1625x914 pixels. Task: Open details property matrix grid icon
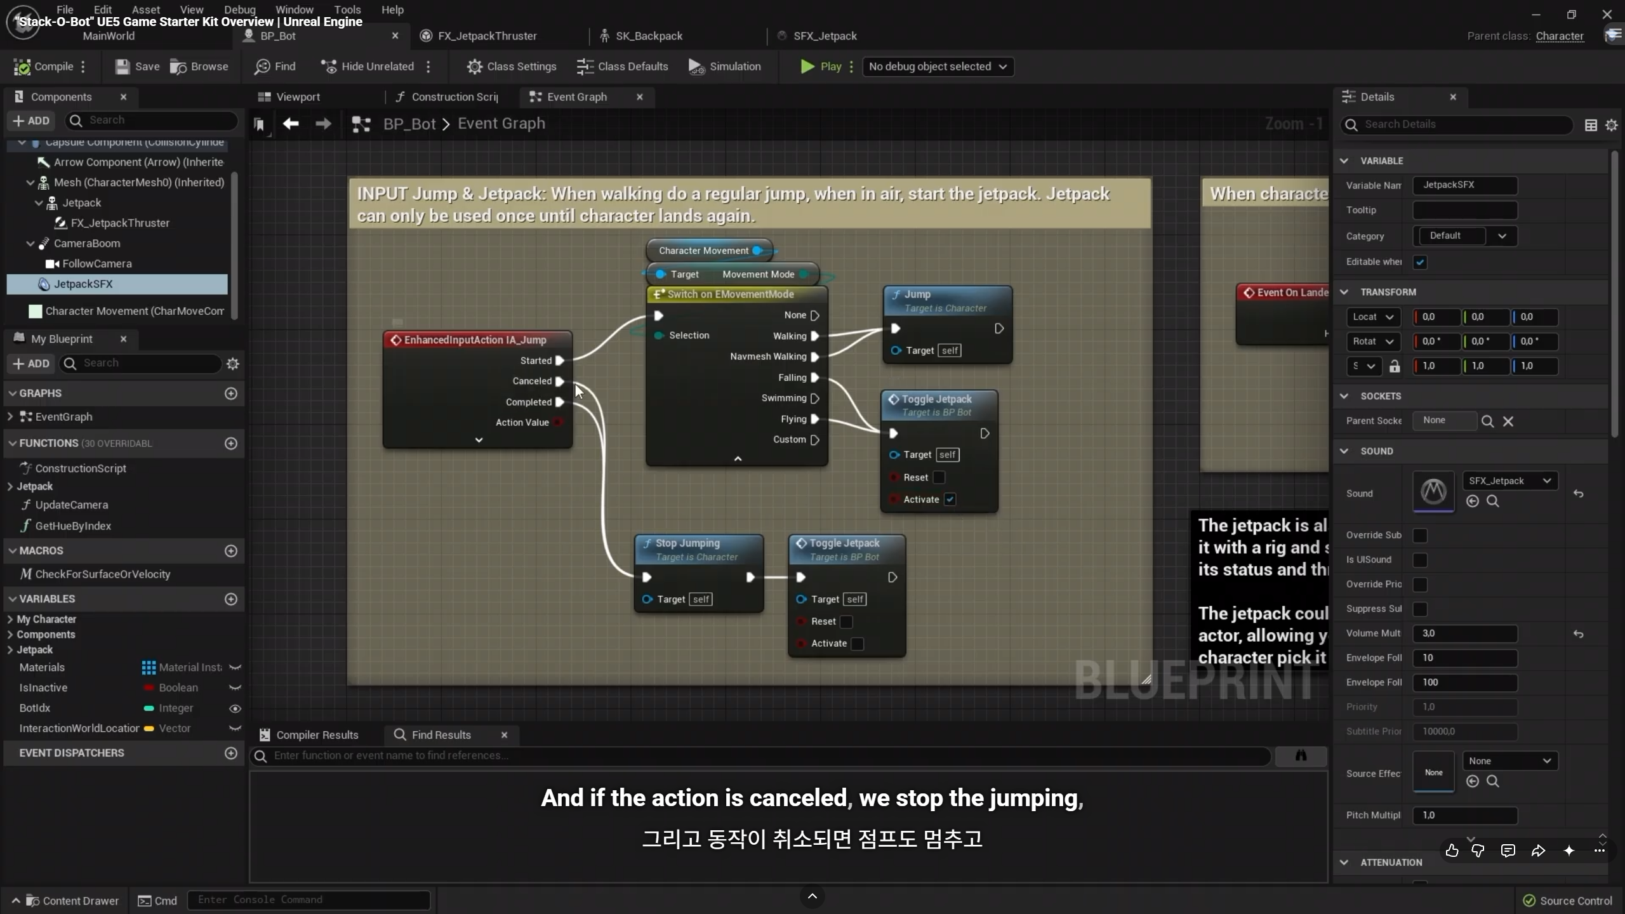point(1591,125)
